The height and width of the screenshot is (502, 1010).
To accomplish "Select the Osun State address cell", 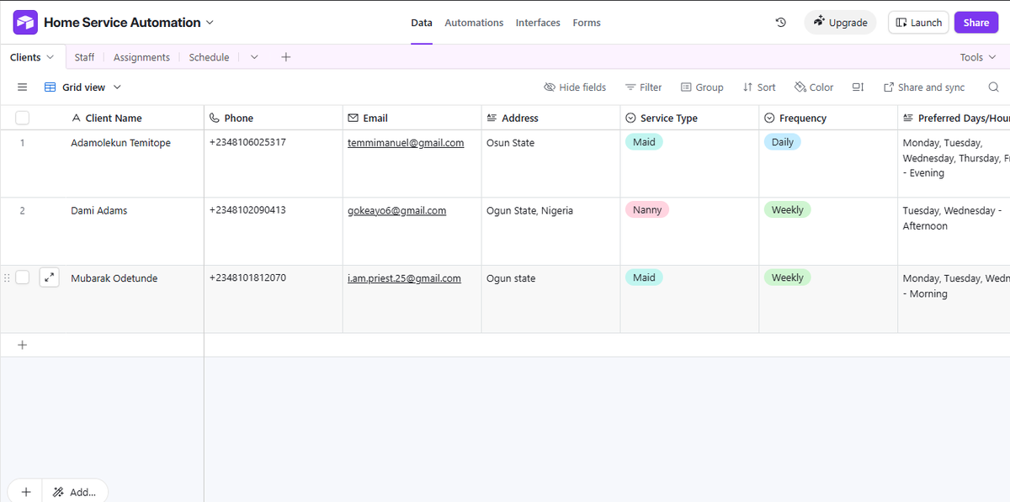I will tap(550, 164).
